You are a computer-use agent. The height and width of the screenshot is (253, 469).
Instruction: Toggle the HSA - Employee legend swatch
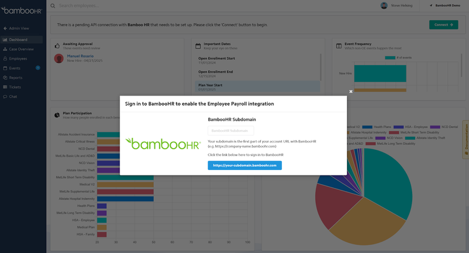coord(399,127)
